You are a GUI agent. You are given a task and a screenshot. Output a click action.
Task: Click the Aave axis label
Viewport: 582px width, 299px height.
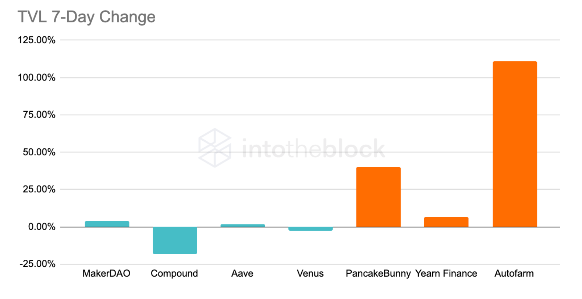242,273
